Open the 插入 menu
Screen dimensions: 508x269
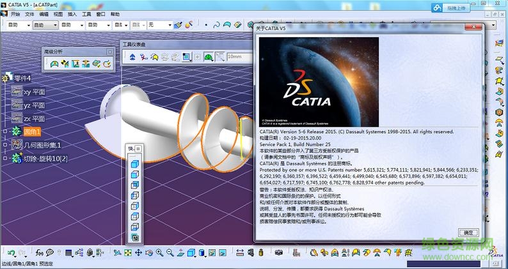point(72,13)
